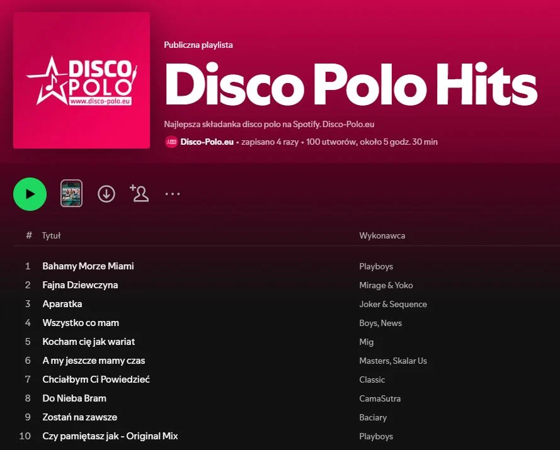560x450 pixels.
Task: Open the playlist video preview thumbnail
Action: tap(71, 193)
